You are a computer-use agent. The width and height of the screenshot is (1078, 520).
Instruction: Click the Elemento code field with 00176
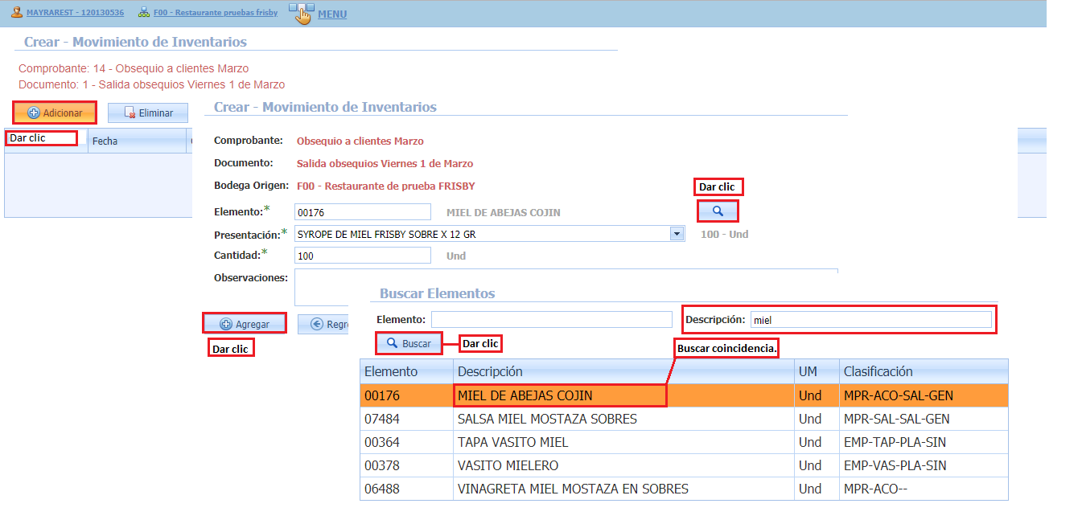[364, 212]
